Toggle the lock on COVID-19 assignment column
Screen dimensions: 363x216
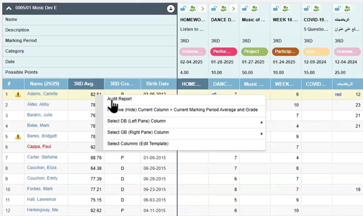pos(307,8)
